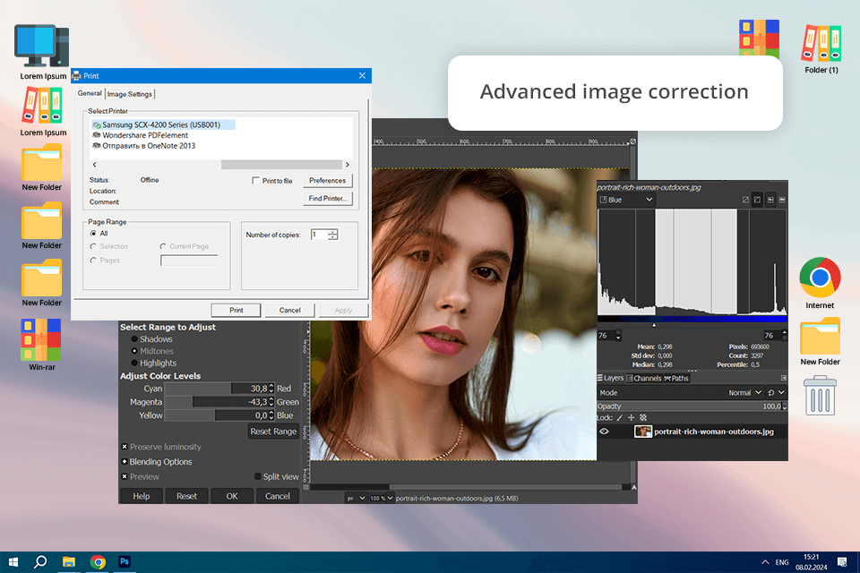Click the Preferences button in Print dialog
Viewport: 860px width, 573px height.
point(327,181)
